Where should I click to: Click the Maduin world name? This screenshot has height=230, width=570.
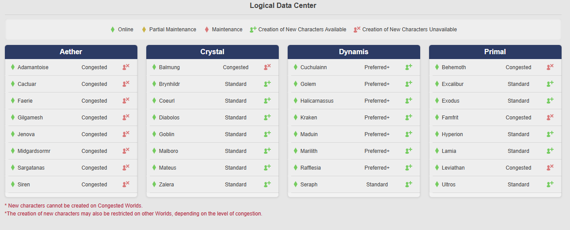coord(309,134)
